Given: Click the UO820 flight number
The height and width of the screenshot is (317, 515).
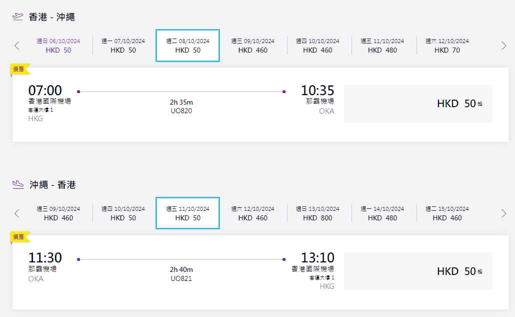Looking at the screenshot, I should [181, 111].
